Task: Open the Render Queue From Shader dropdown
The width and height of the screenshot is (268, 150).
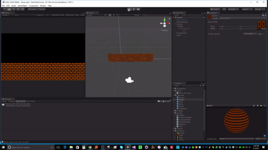Action: (250, 34)
